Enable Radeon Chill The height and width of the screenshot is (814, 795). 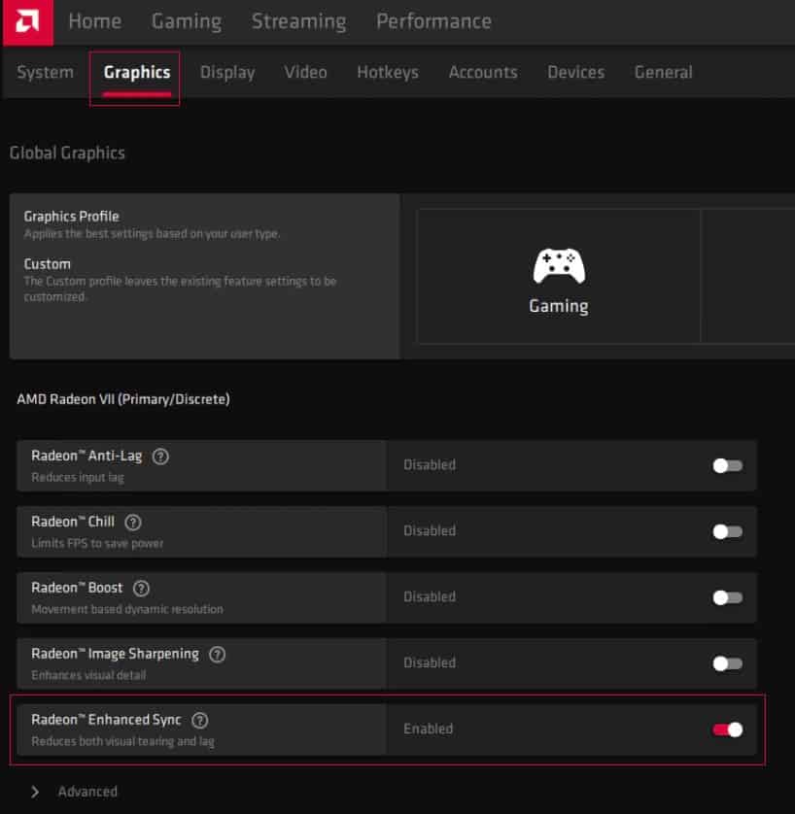726,531
